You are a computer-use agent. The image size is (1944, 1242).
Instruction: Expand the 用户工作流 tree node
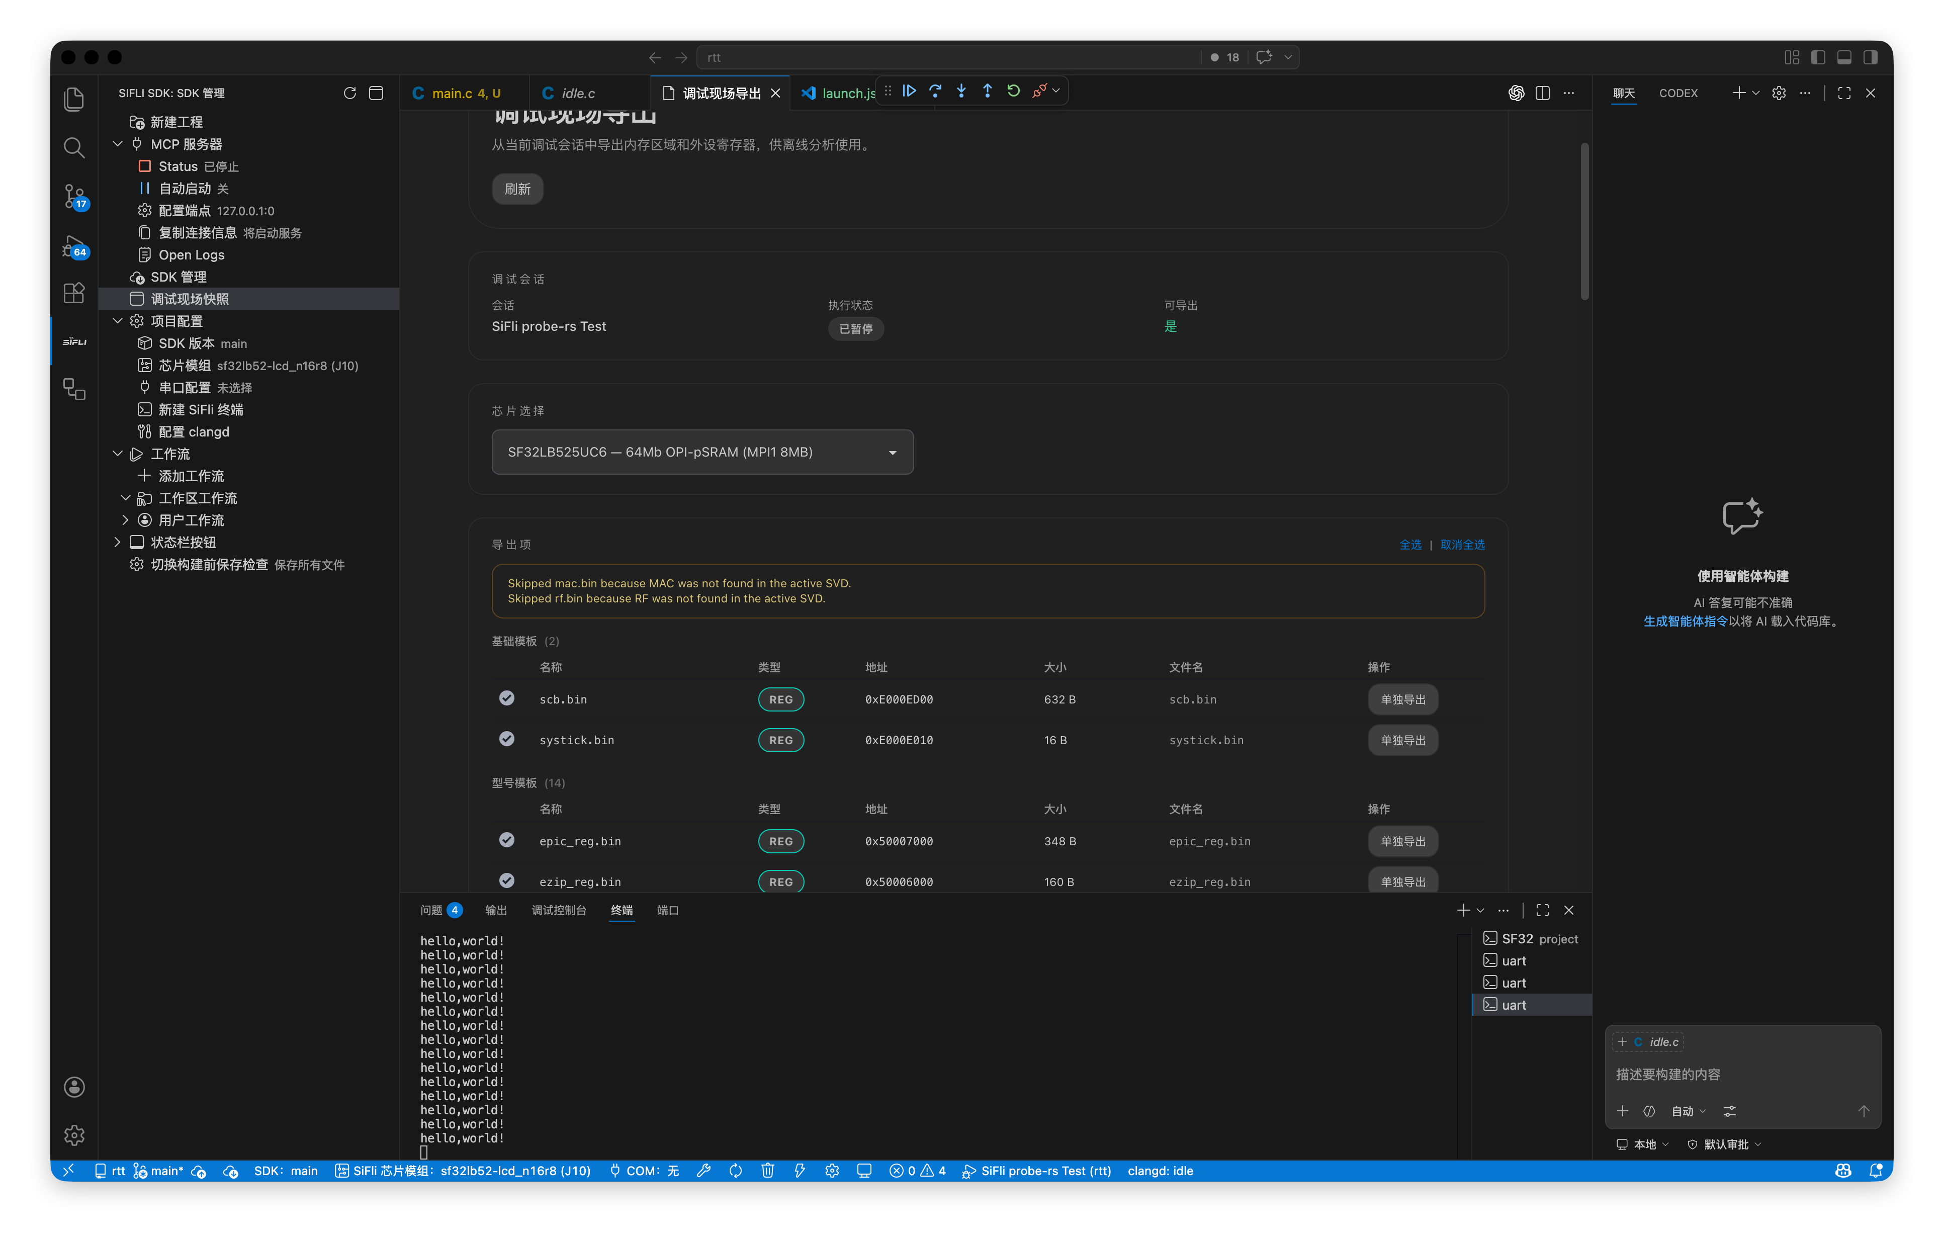point(125,520)
